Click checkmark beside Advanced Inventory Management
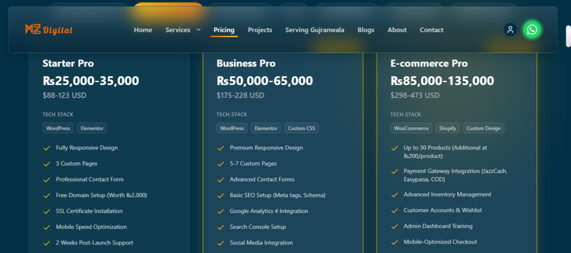 click(394, 195)
